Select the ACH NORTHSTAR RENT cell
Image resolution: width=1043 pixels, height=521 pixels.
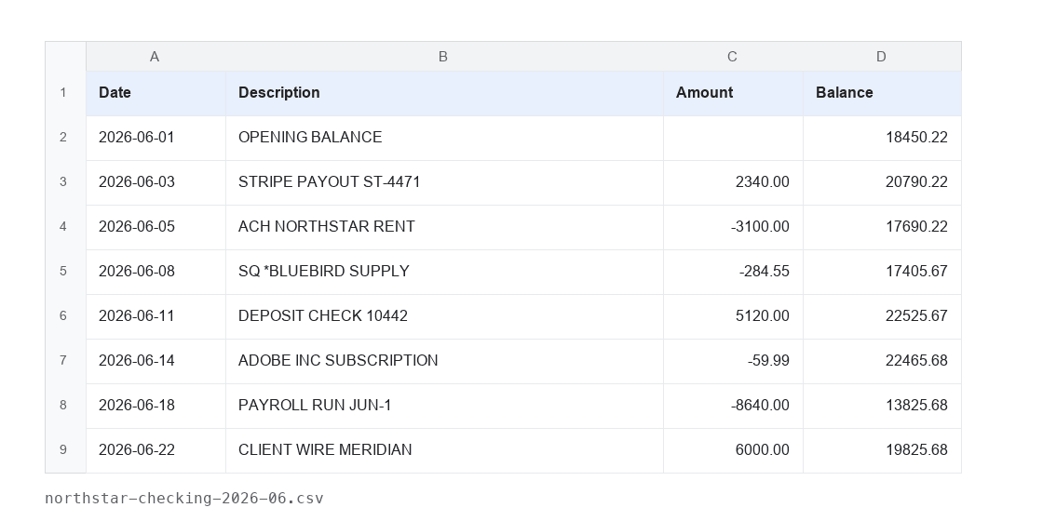[x=444, y=227]
